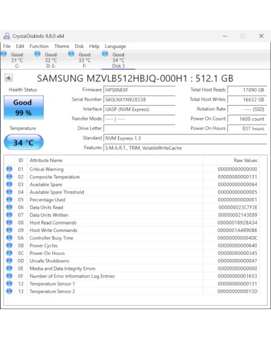The image size is (271, 339).
Task: Click the status icon for Percentage Used
Action: point(9,199)
